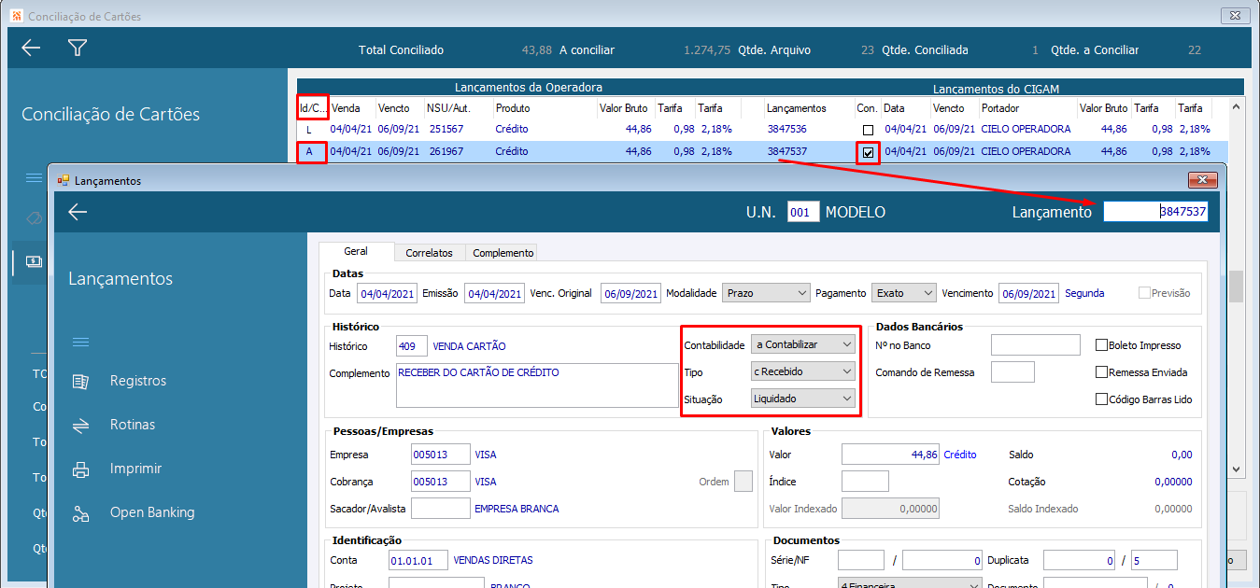The image size is (1260, 588).
Task: Toggle Boleto Impresso checkbox
Action: tap(1102, 345)
